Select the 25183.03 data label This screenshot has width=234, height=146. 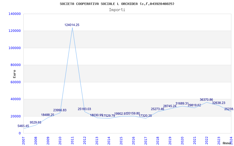point(84,109)
